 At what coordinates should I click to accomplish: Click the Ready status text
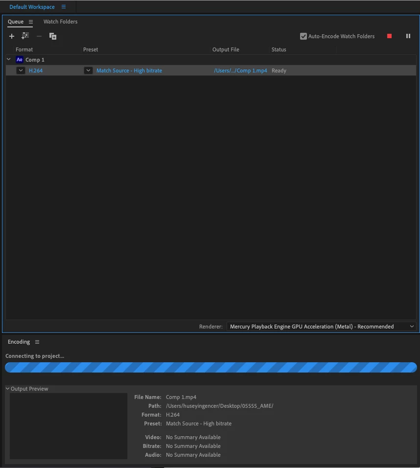pyautogui.click(x=279, y=70)
